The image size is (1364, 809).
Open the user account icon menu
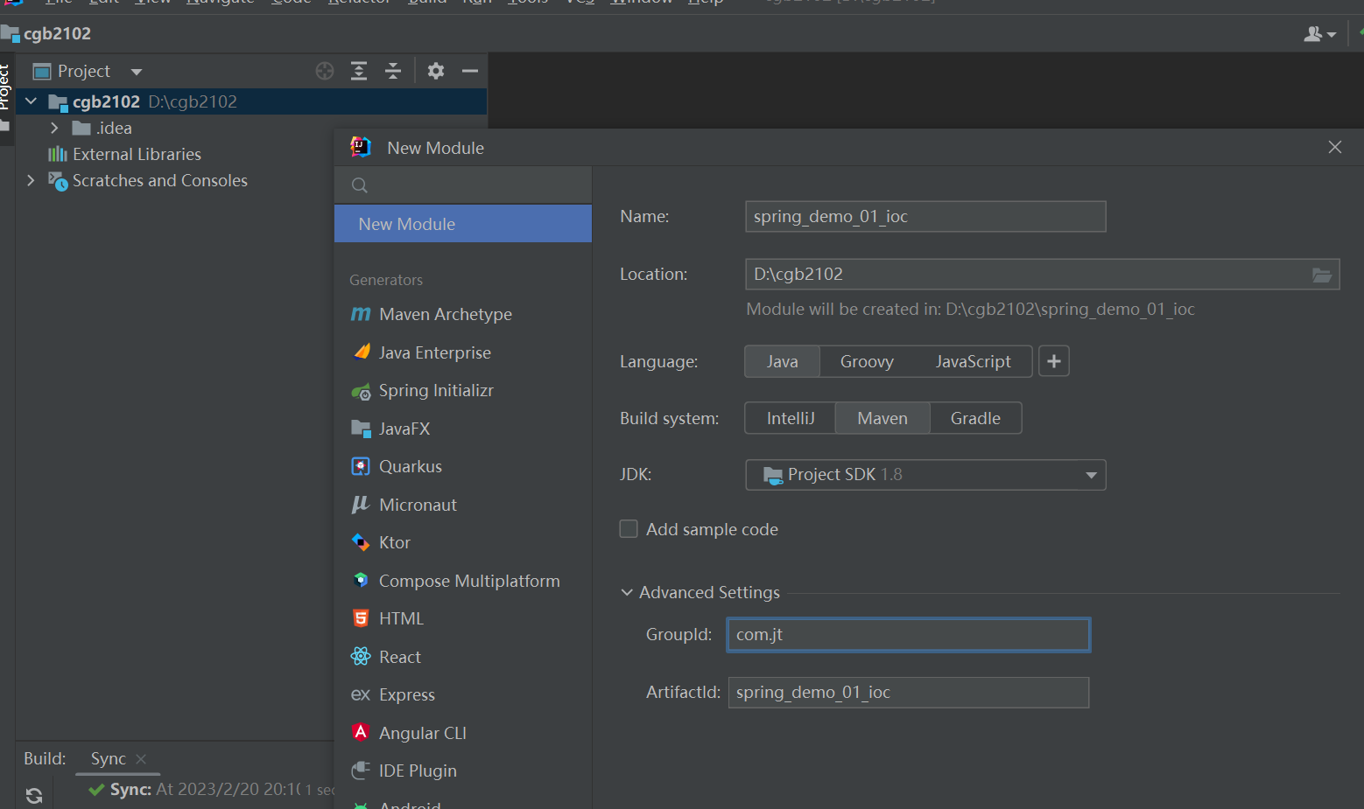coord(1319,34)
